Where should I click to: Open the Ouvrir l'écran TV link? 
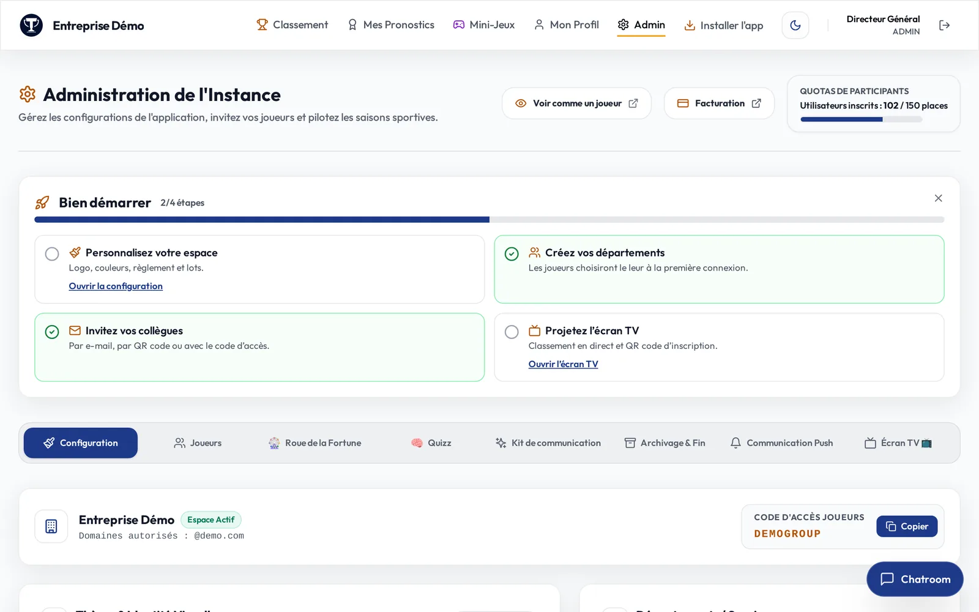(x=563, y=364)
